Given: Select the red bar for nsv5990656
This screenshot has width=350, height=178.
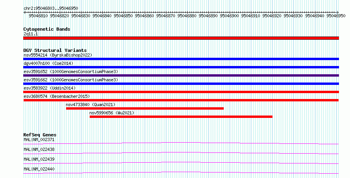Looking at the screenshot, I should [181, 117].
